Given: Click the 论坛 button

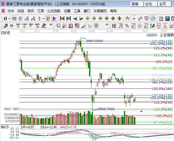Looking at the screenshot, I should point(149,4).
